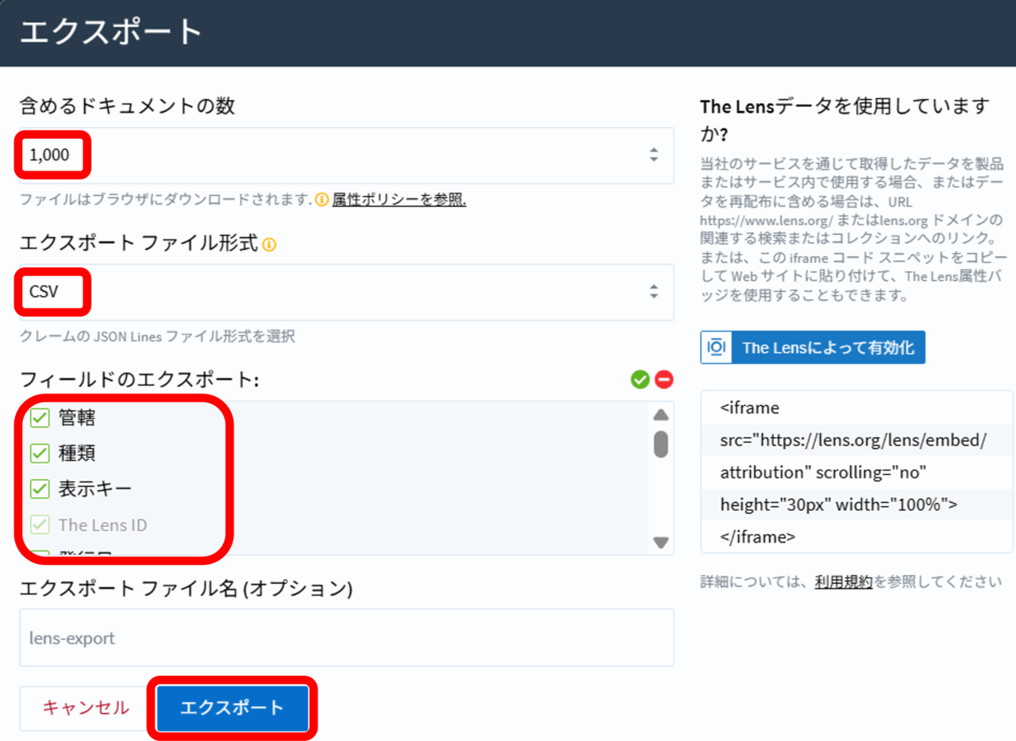Open the document count dropdown showing 1,000
This screenshot has height=741, width=1016.
coord(347,155)
